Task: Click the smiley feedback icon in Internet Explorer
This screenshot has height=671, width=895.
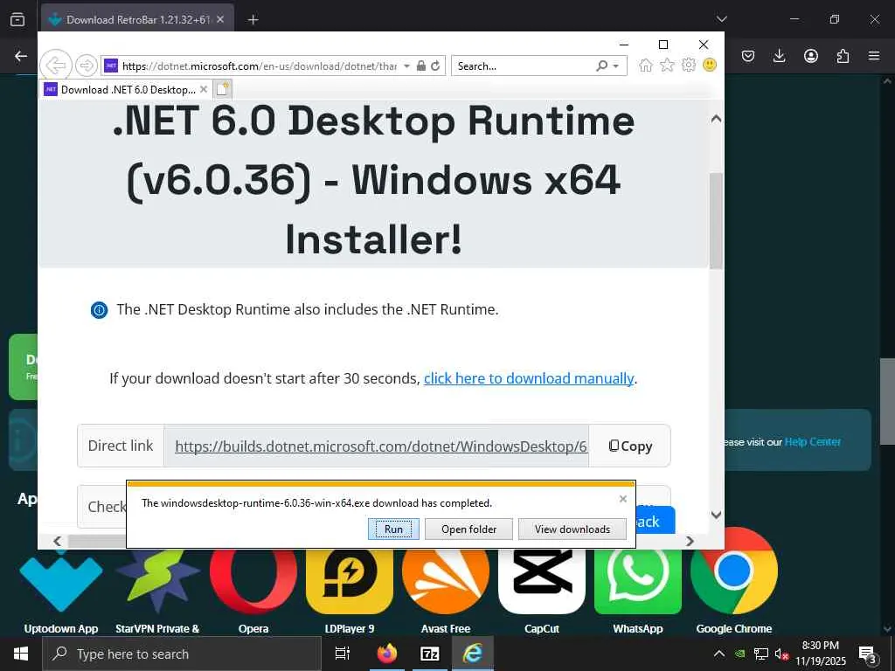Action: point(710,65)
